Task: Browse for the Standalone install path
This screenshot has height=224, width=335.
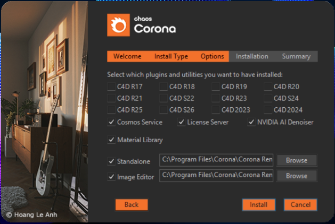Action: [297, 160]
